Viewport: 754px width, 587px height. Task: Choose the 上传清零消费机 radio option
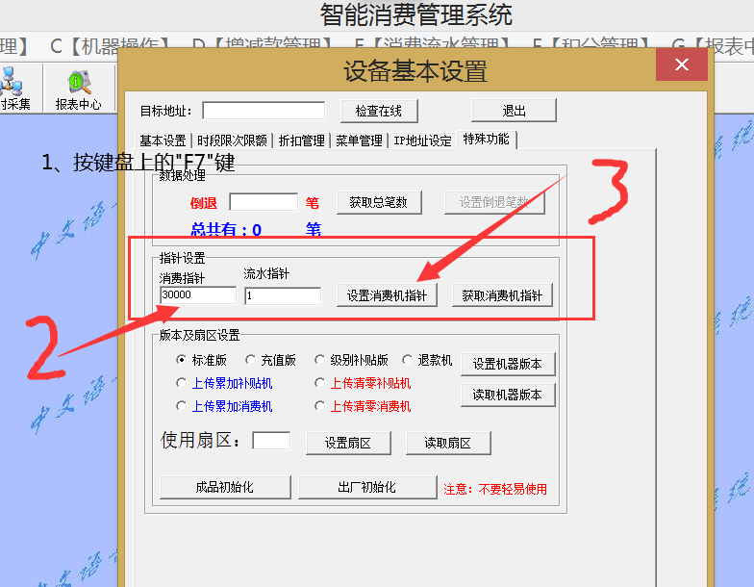click(x=320, y=406)
